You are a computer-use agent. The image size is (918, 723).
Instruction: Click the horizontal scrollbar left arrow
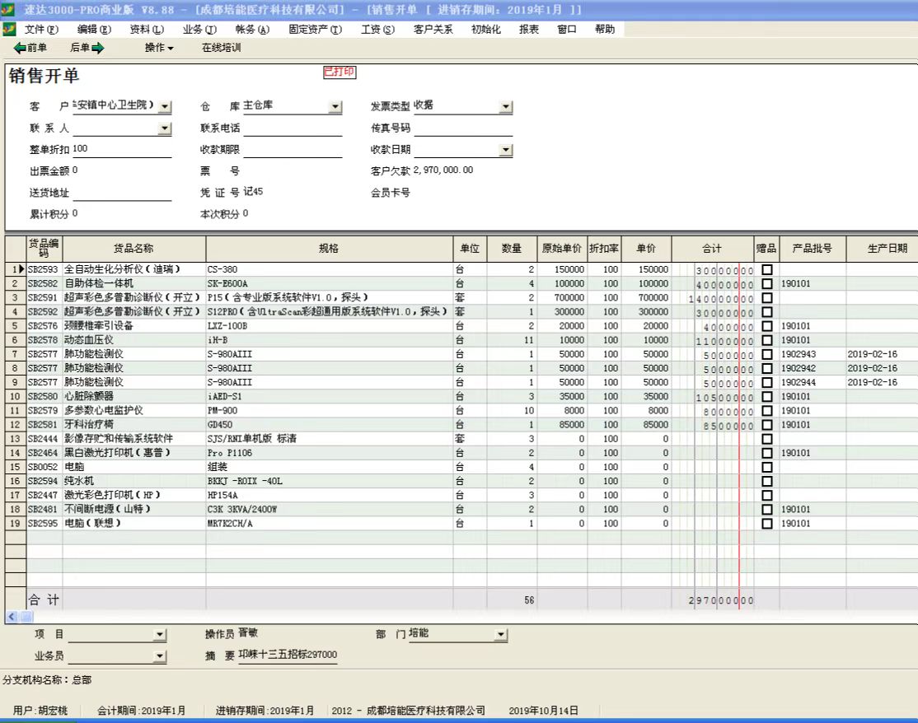point(12,617)
